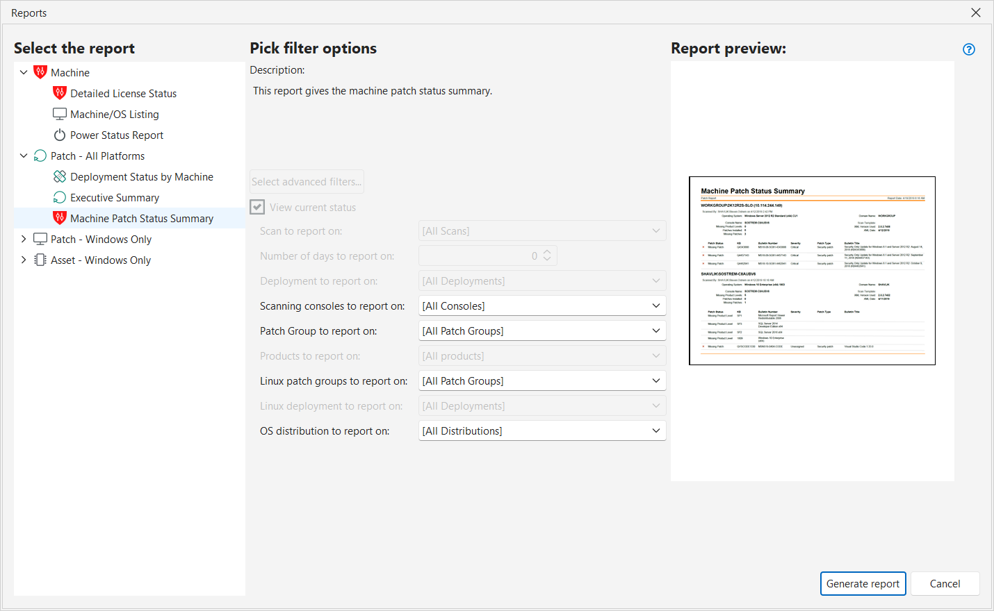The image size is (994, 611).
Task: Click the Generate report button
Action: click(x=863, y=583)
